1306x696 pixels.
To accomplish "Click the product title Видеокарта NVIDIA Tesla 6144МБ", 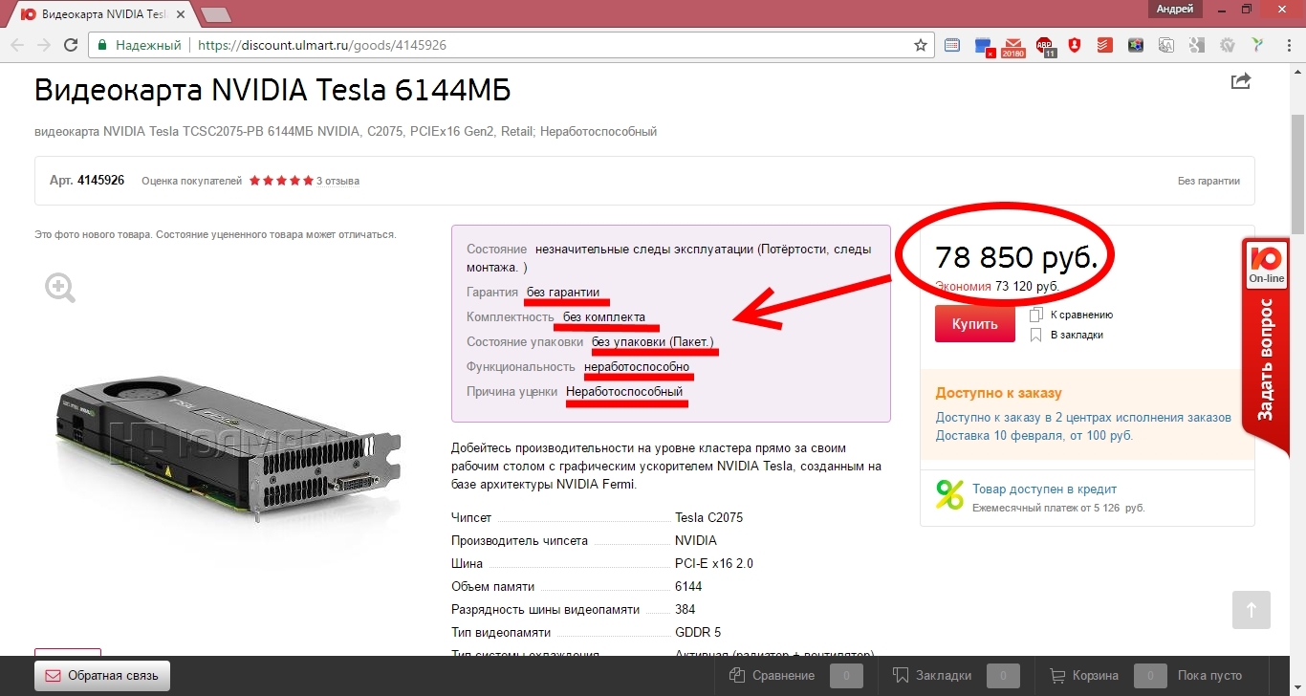I will (x=272, y=90).
